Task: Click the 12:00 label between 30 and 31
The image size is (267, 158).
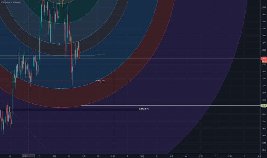Action: tap(142, 156)
